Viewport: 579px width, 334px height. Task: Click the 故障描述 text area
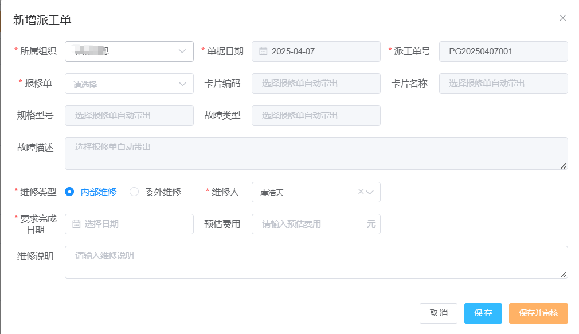pos(315,153)
